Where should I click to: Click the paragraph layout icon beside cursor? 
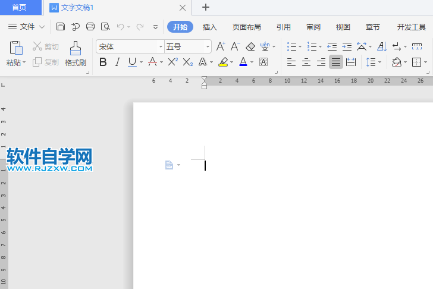tap(170, 165)
